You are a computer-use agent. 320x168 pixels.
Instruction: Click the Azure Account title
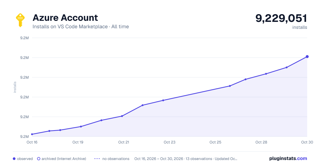pos(65,18)
